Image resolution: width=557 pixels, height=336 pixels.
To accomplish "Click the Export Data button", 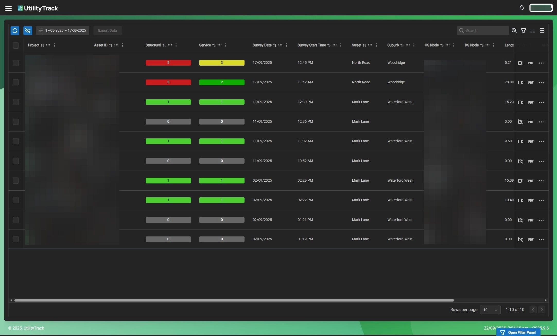I will pos(107,31).
